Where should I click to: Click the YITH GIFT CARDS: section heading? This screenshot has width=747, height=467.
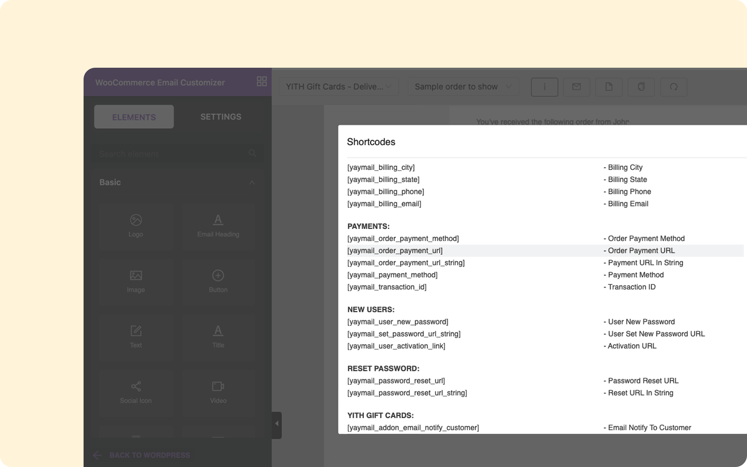pyautogui.click(x=381, y=415)
